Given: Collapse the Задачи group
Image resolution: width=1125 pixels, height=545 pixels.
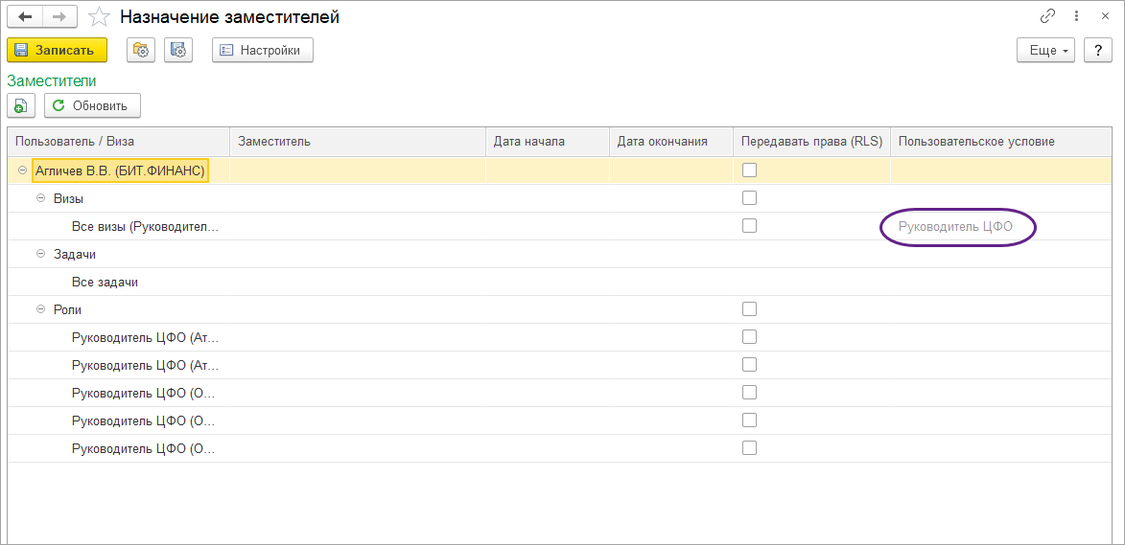Looking at the screenshot, I should point(40,254).
